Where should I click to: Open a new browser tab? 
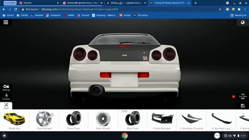195,3
